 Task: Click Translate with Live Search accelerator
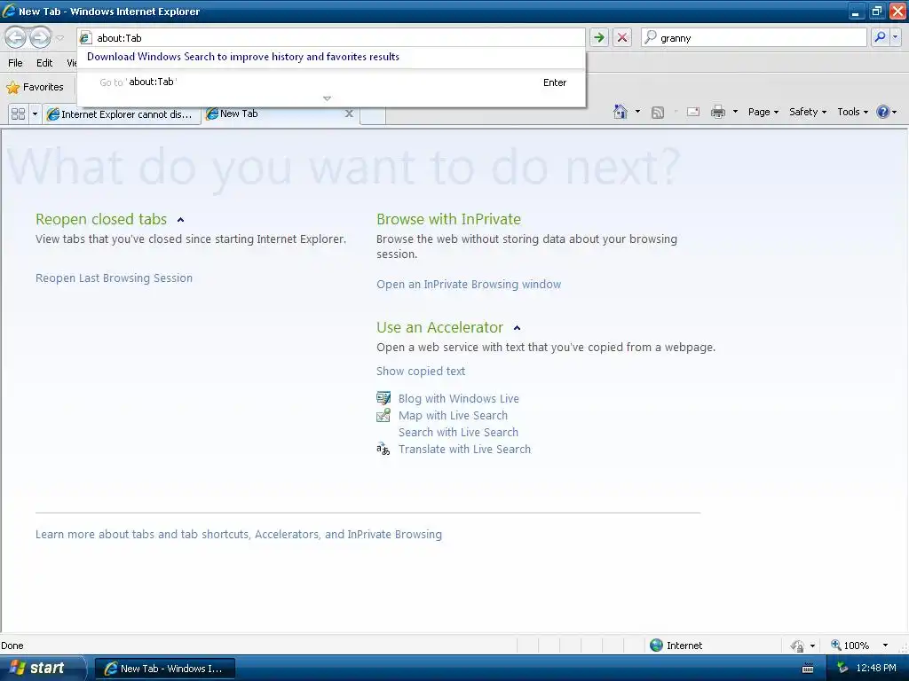[464, 449]
